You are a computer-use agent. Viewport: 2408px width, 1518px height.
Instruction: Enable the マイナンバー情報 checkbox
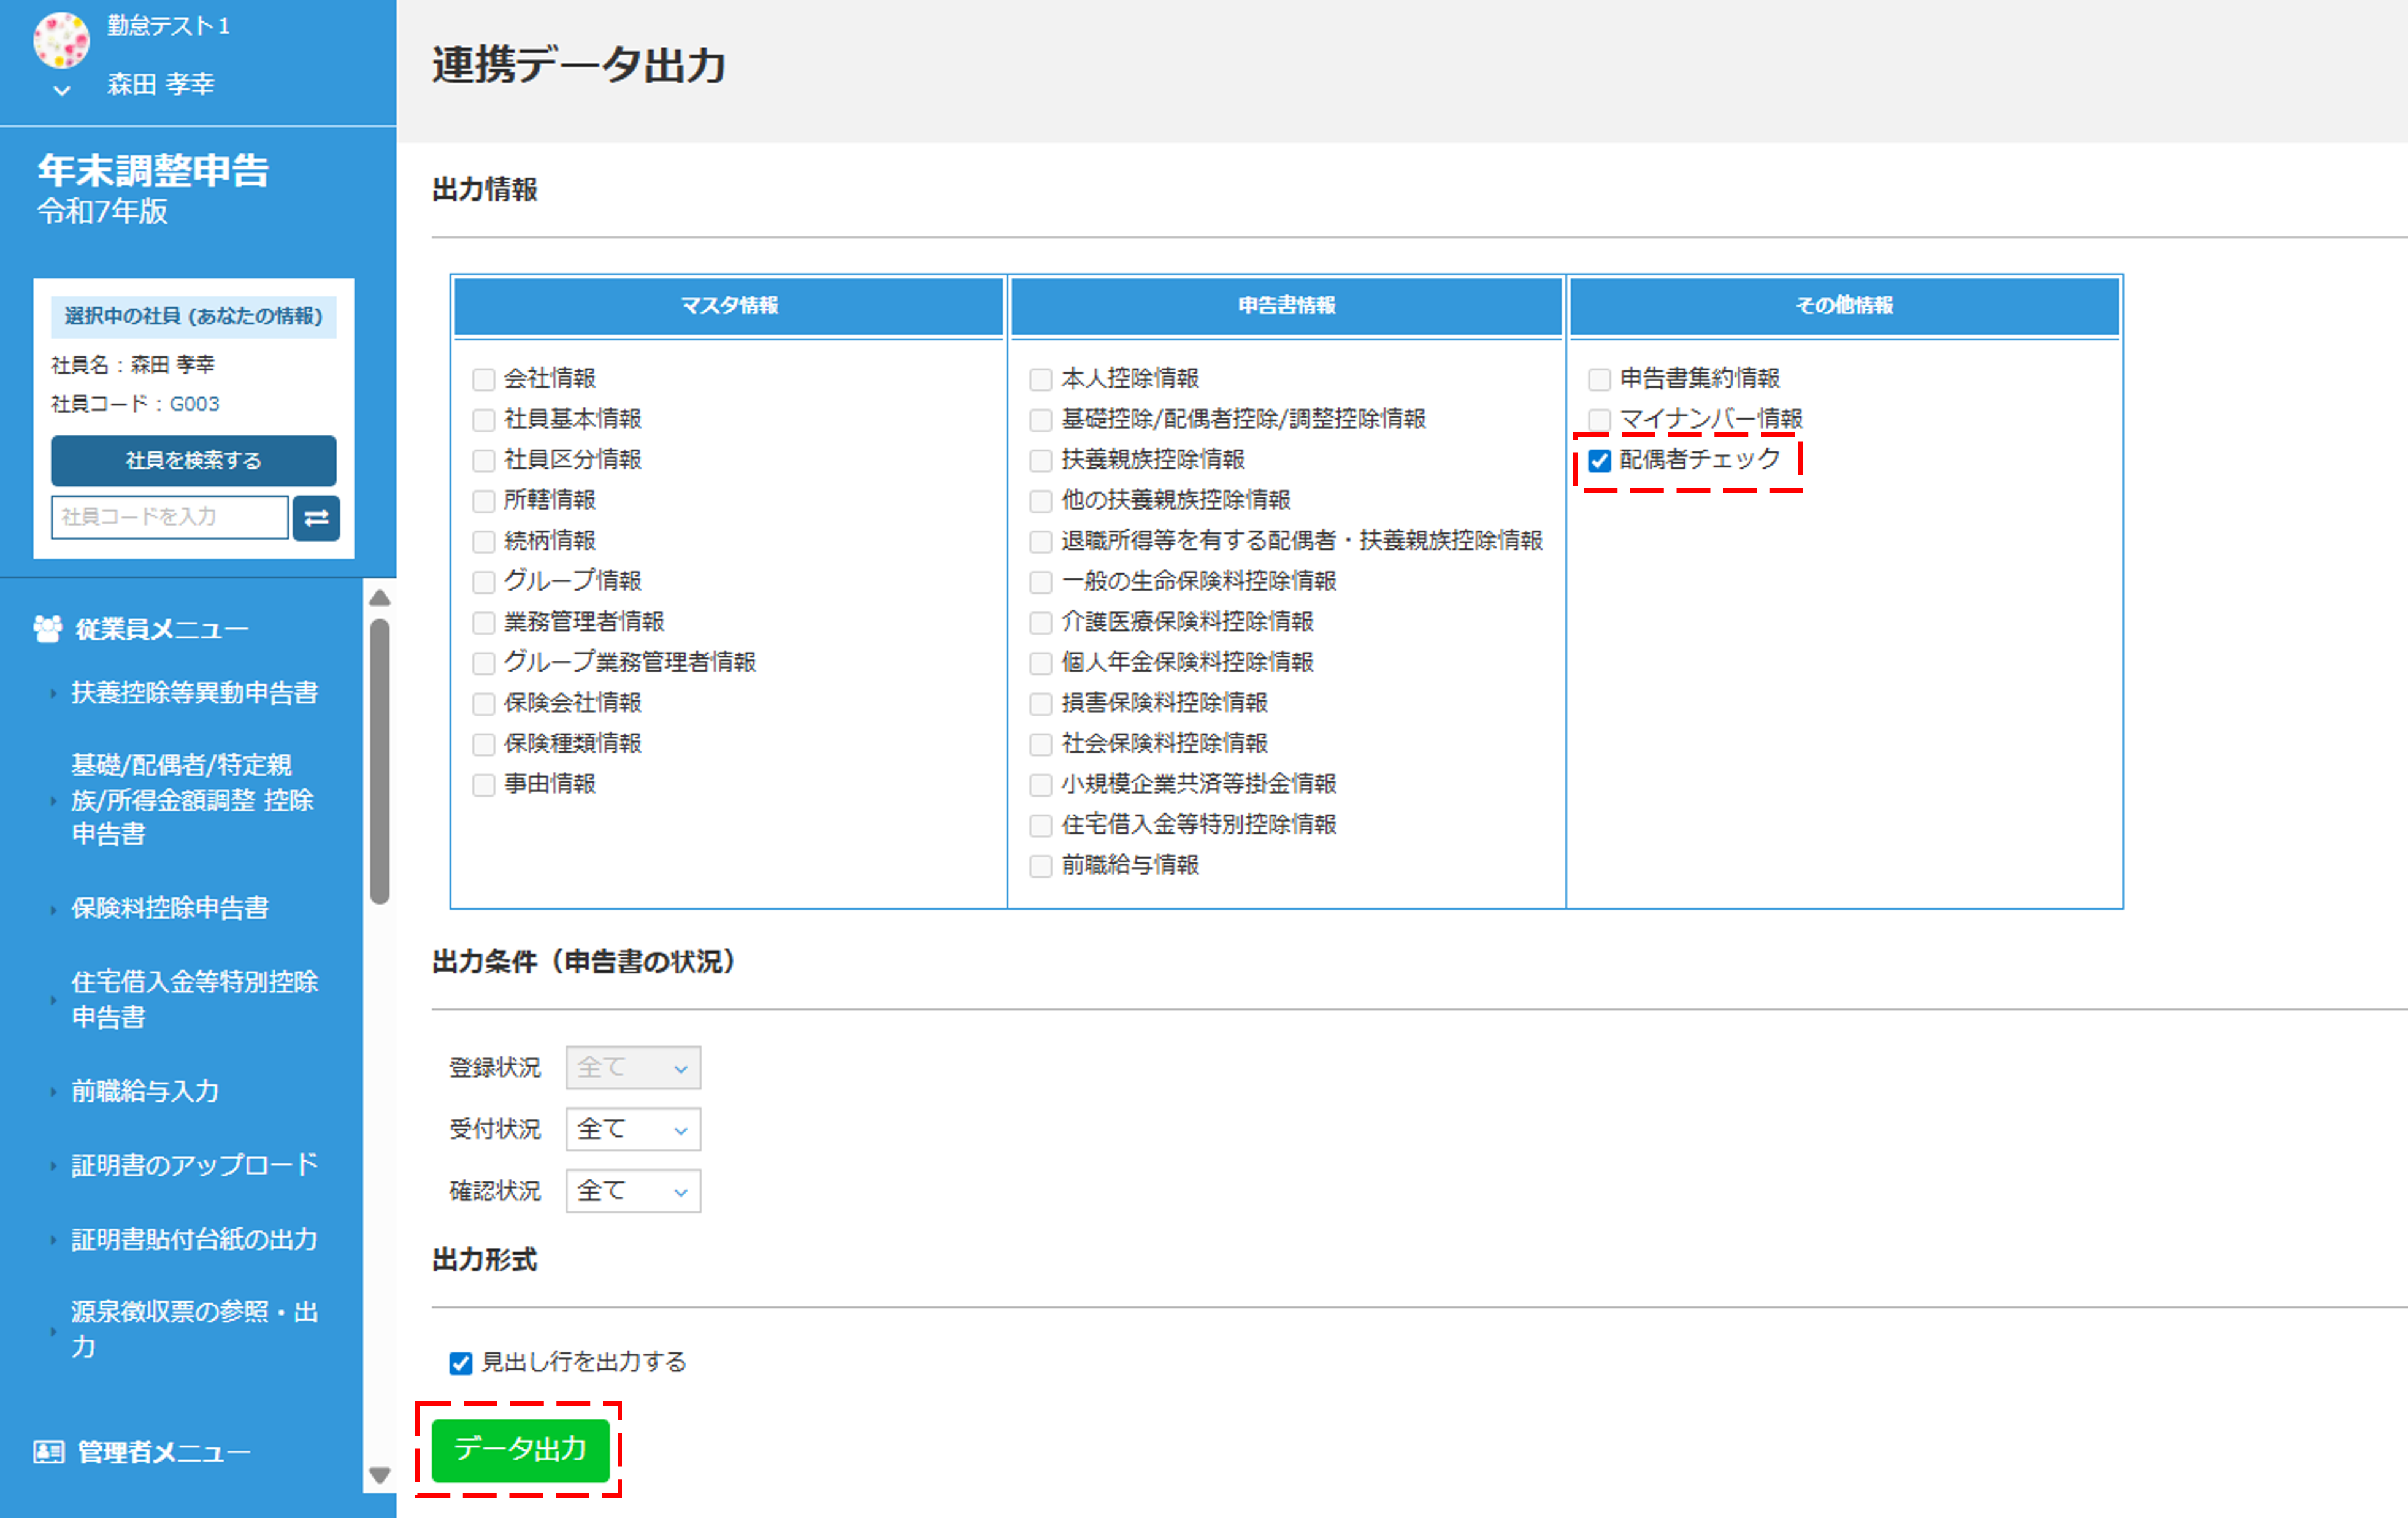coord(1599,419)
